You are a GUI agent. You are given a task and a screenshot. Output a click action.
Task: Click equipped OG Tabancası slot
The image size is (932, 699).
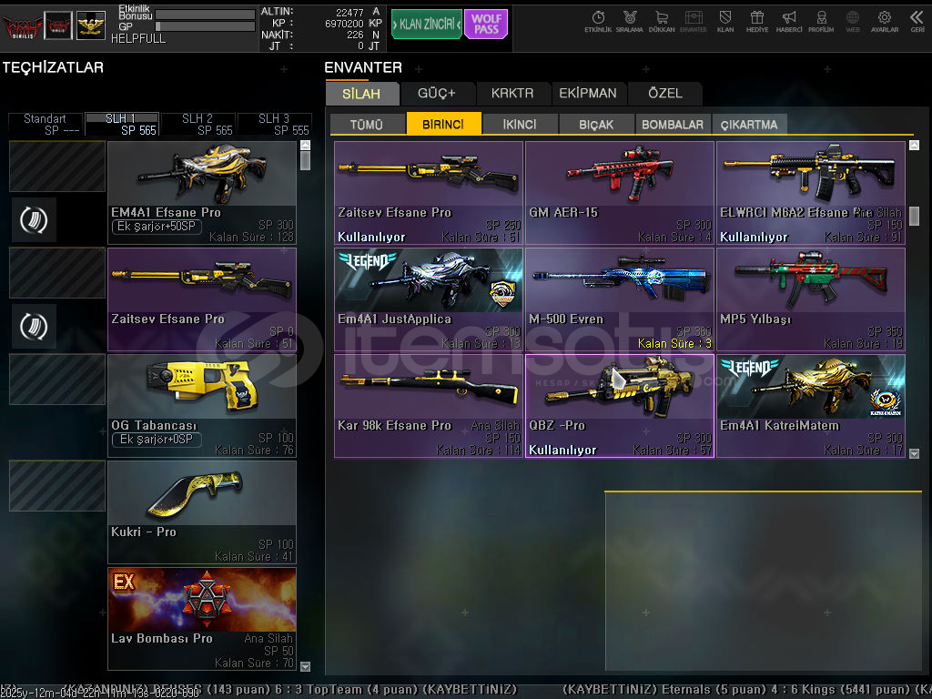click(x=201, y=406)
